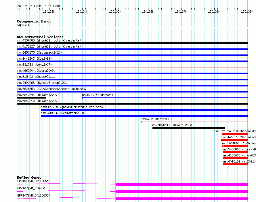Click the nsv4337085 gnomAD variant label

click(49, 40)
